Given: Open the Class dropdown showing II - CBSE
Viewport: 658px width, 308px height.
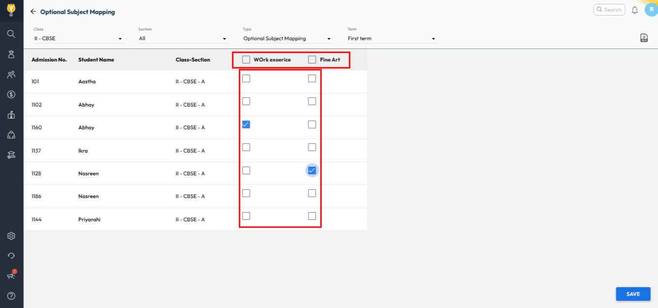Looking at the screenshot, I should click(x=79, y=39).
